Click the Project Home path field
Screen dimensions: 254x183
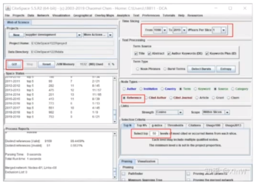coord(72,43)
